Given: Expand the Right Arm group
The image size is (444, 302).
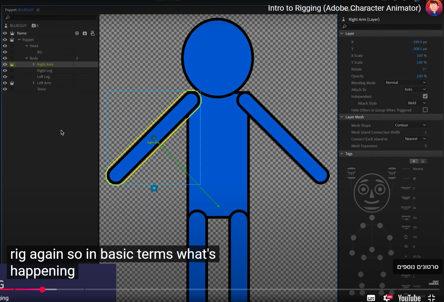Looking at the screenshot, I should [33, 64].
